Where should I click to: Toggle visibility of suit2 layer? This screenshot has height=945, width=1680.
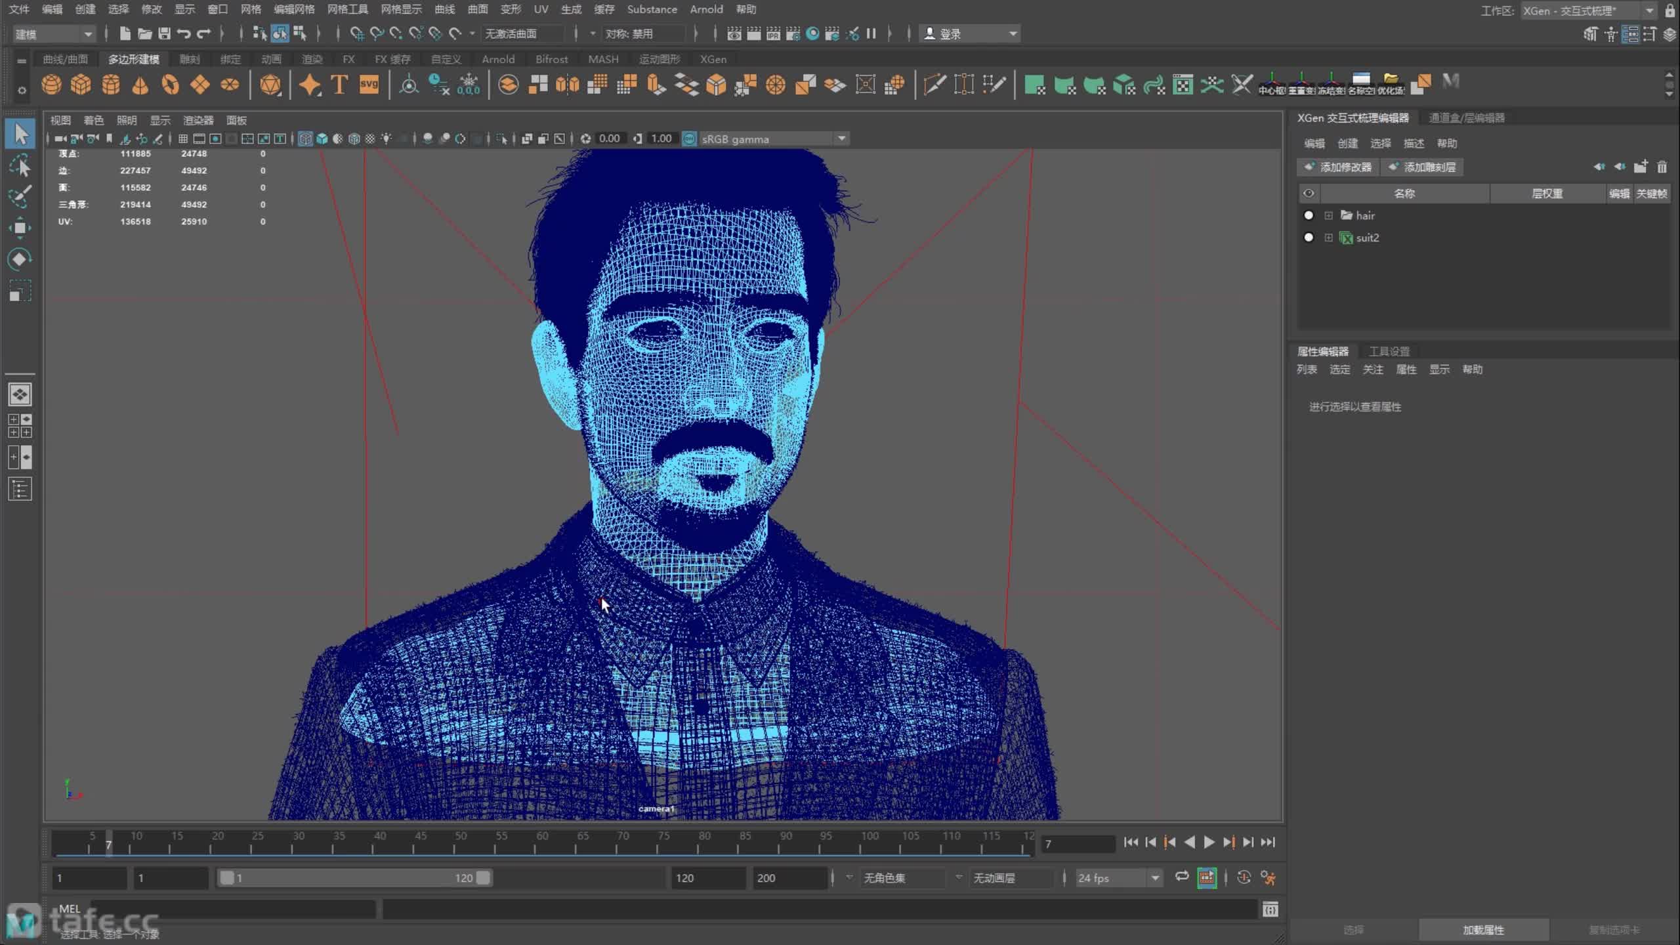1309,238
